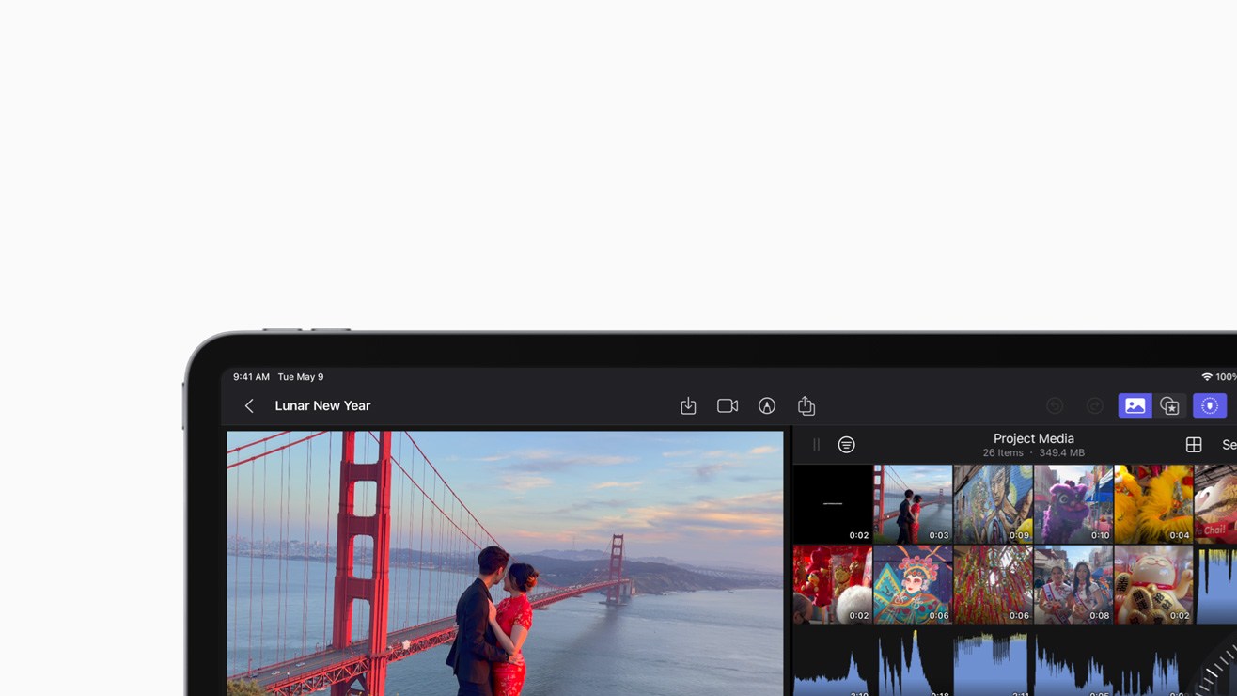Open the Wi-Fi status icon
Image resolution: width=1237 pixels, height=696 pixels.
1206,377
